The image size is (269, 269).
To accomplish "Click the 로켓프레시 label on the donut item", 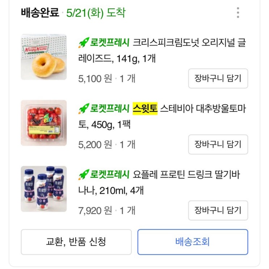I will click(x=109, y=42).
